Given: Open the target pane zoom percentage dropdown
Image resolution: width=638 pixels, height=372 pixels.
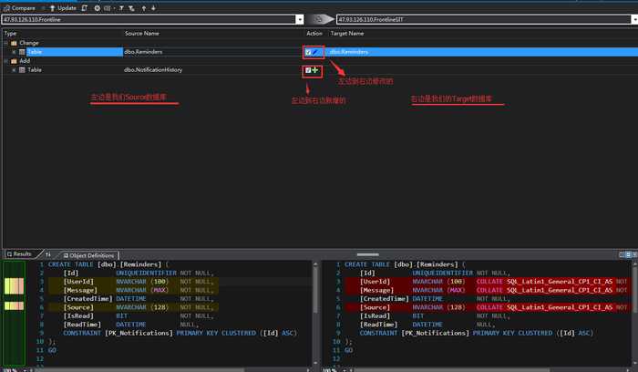Looking at the screenshot, I should tap(345, 370).
